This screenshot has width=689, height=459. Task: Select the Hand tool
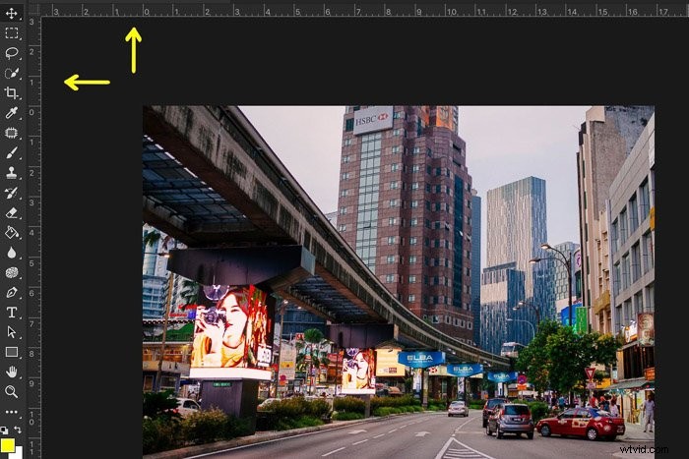click(12, 373)
